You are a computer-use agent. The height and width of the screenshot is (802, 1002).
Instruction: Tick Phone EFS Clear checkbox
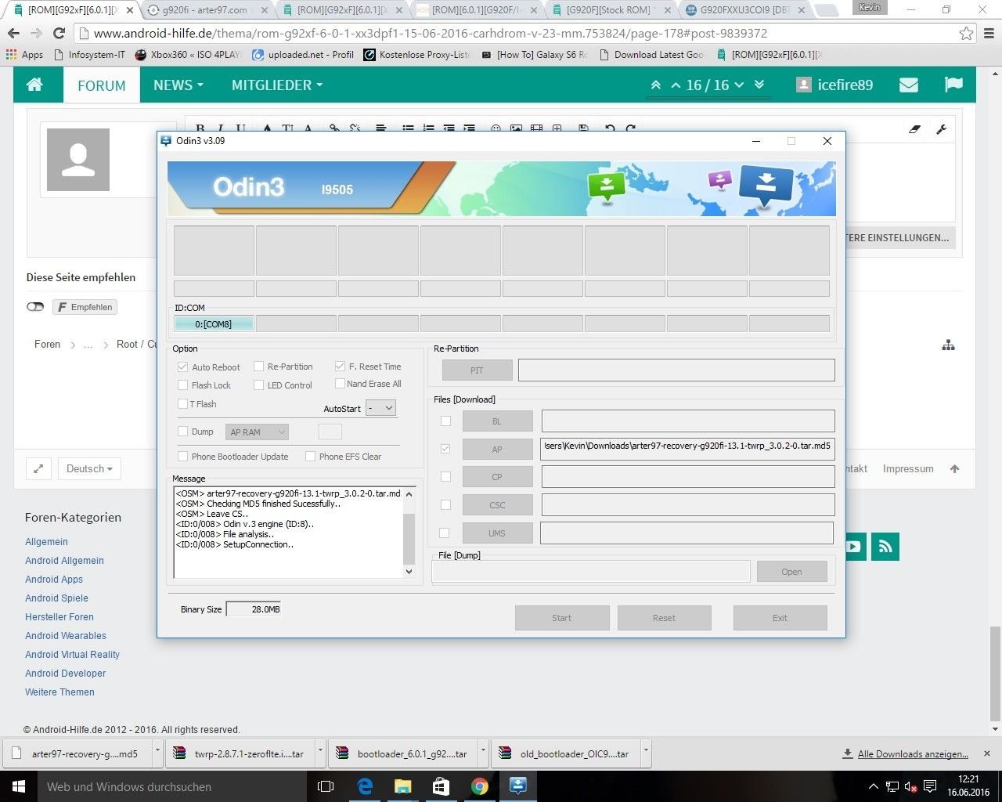(x=310, y=456)
